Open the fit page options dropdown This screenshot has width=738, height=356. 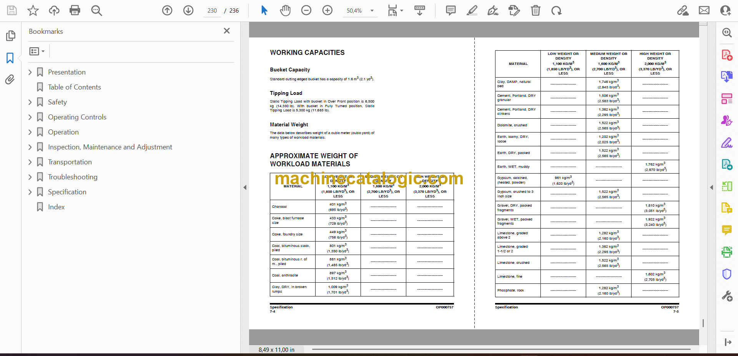[x=395, y=10]
